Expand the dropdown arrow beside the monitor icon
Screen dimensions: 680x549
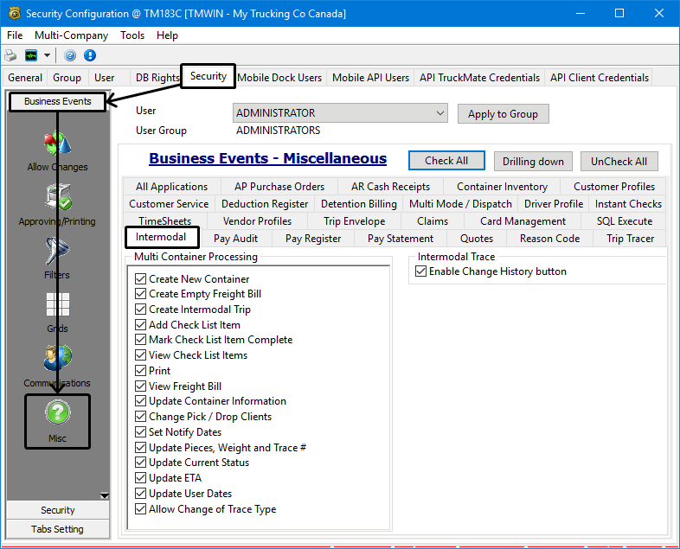click(47, 55)
